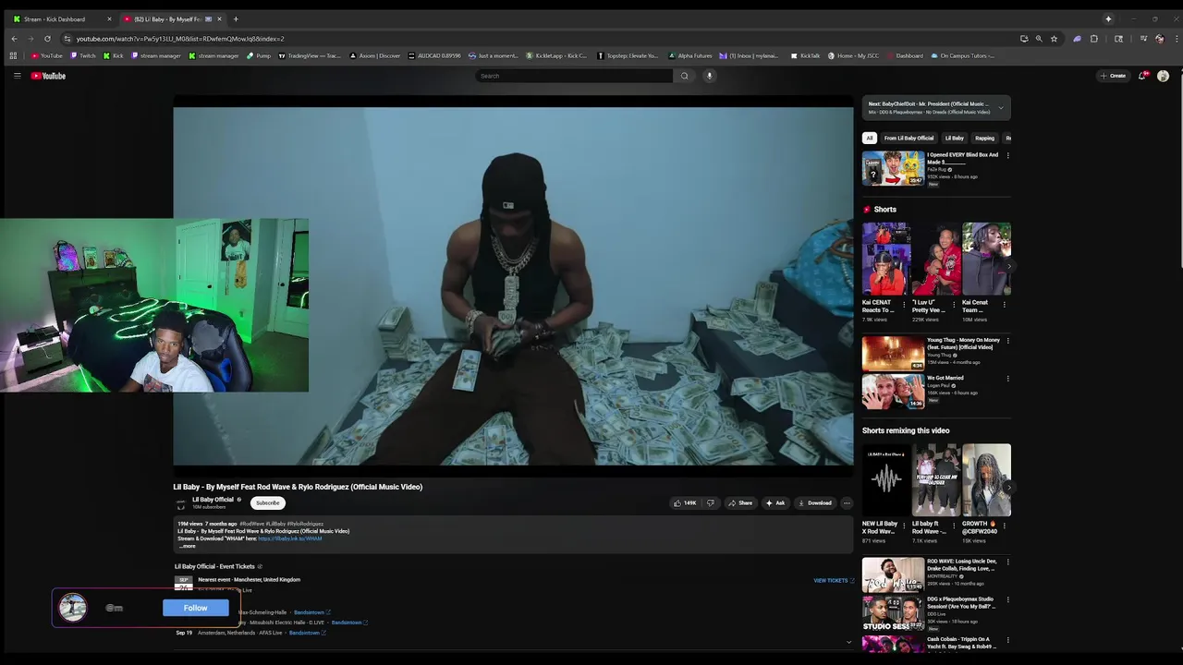
Task: Open the lilbaby.lnk.to/WHAM link
Action: click(x=290, y=538)
